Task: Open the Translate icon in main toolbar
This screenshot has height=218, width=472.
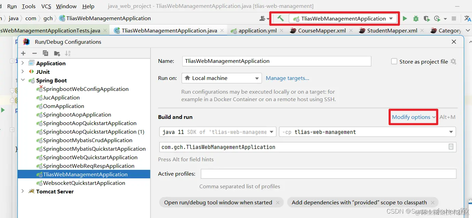Action: [x=468, y=18]
